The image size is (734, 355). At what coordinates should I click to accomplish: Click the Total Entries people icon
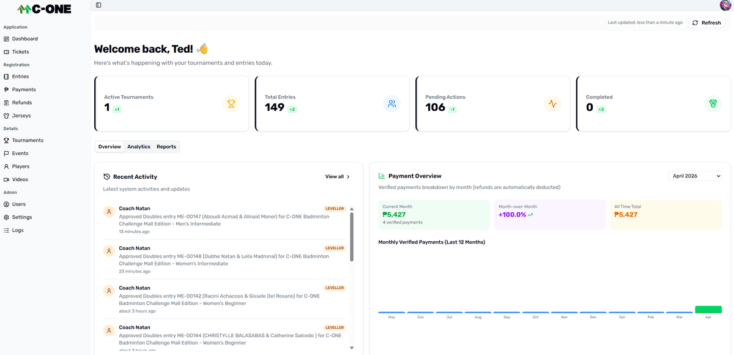(x=392, y=104)
